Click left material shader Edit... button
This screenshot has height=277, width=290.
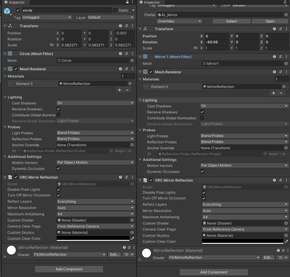coord(115,255)
